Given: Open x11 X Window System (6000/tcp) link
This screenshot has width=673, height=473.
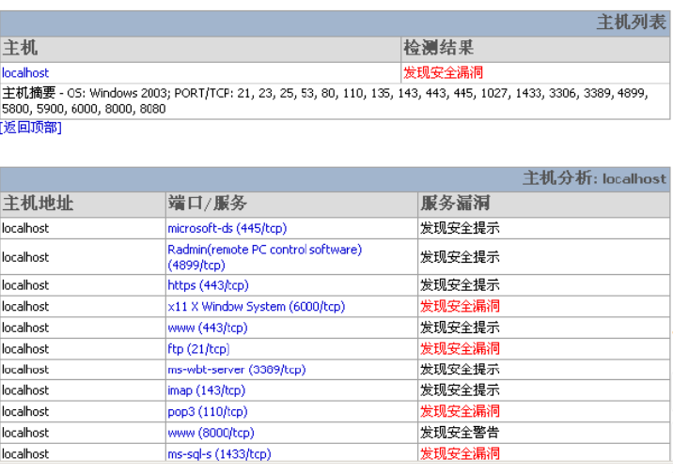Looking at the screenshot, I should tap(257, 307).
